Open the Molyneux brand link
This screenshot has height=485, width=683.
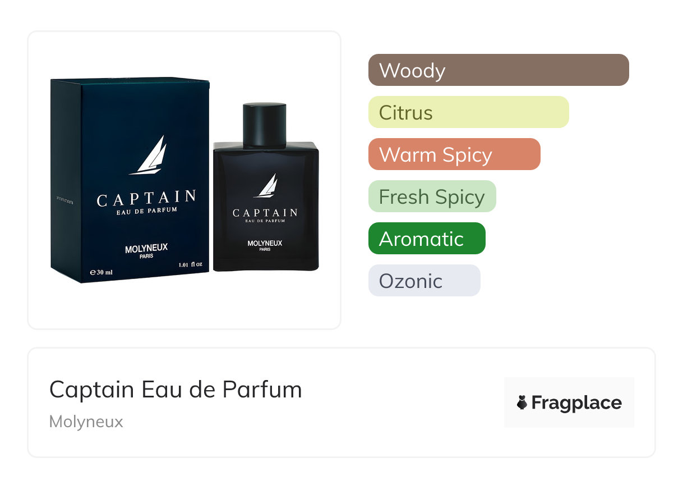pos(86,422)
